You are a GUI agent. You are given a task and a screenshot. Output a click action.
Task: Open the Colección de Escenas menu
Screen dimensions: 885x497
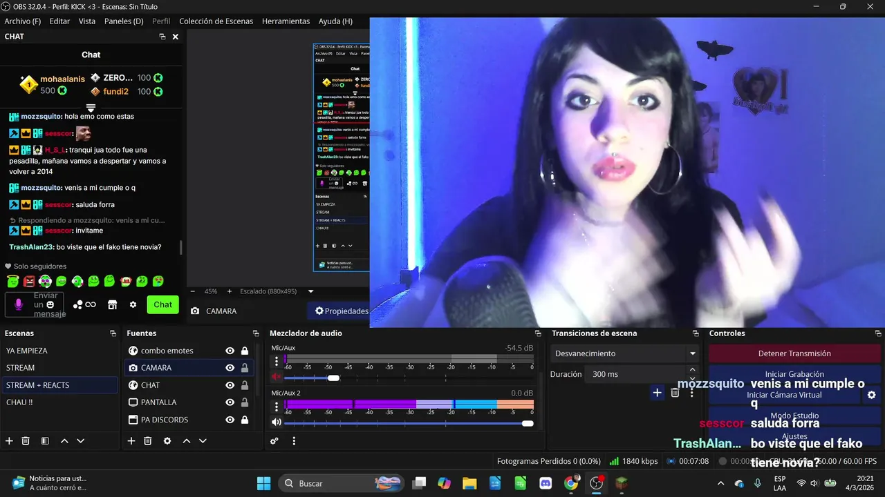pos(216,21)
